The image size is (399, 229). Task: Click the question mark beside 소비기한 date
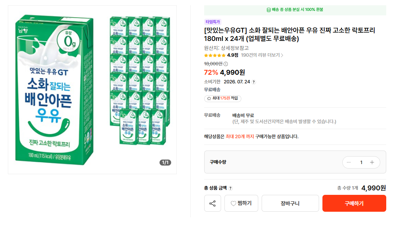point(254,82)
